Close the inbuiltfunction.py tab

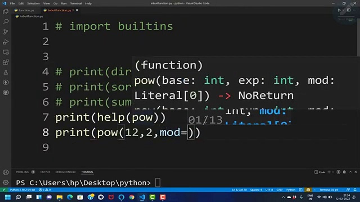77,10
